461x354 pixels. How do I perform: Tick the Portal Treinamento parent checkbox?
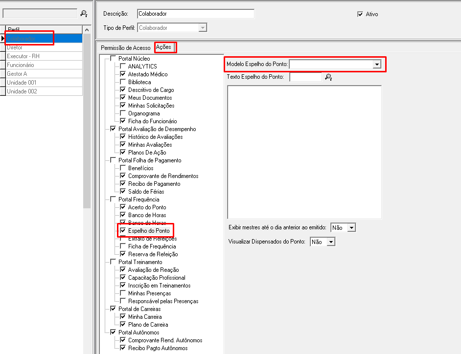coord(114,262)
